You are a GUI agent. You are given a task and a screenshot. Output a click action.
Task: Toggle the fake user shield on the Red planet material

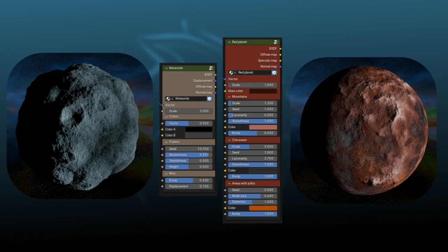click(274, 72)
